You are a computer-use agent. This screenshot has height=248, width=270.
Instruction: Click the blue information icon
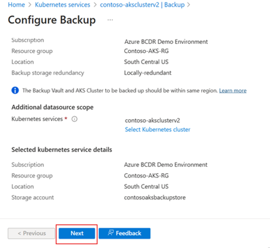coord(15,90)
